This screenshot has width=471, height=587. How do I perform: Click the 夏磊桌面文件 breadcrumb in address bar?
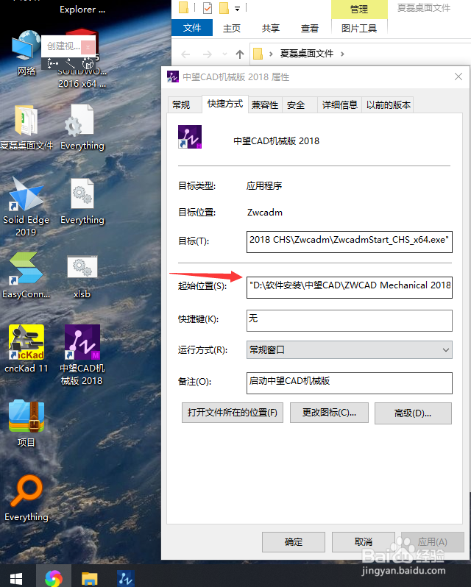pos(307,54)
